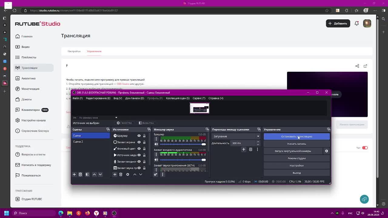Undock the Источники panel
Image resolution: width=388 pixels, height=218 pixels.
click(149, 130)
